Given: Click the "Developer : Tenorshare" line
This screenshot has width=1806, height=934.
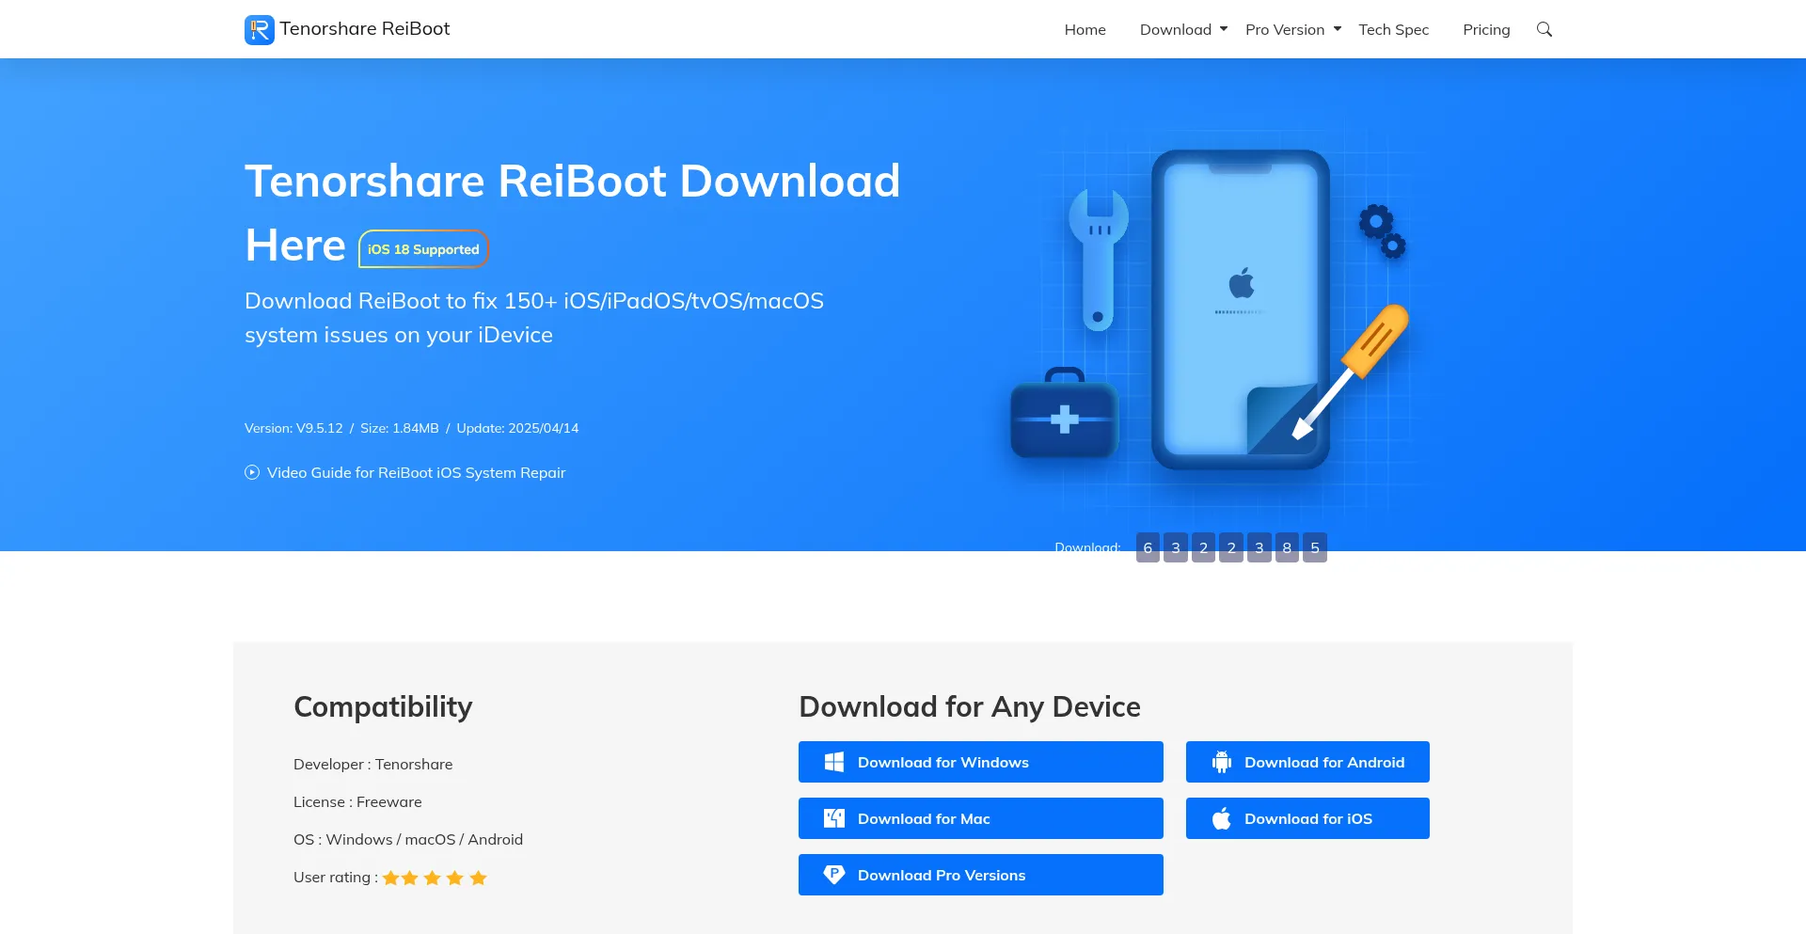Looking at the screenshot, I should point(373,764).
